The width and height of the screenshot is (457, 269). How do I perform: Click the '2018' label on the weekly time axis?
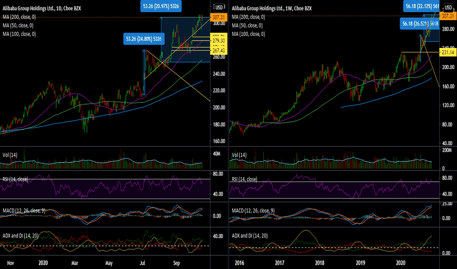click(x=320, y=263)
